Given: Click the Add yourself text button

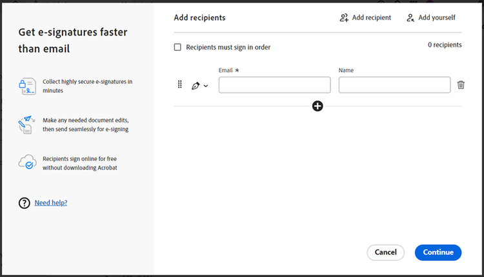Looking at the screenshot, I should point(436,18).
